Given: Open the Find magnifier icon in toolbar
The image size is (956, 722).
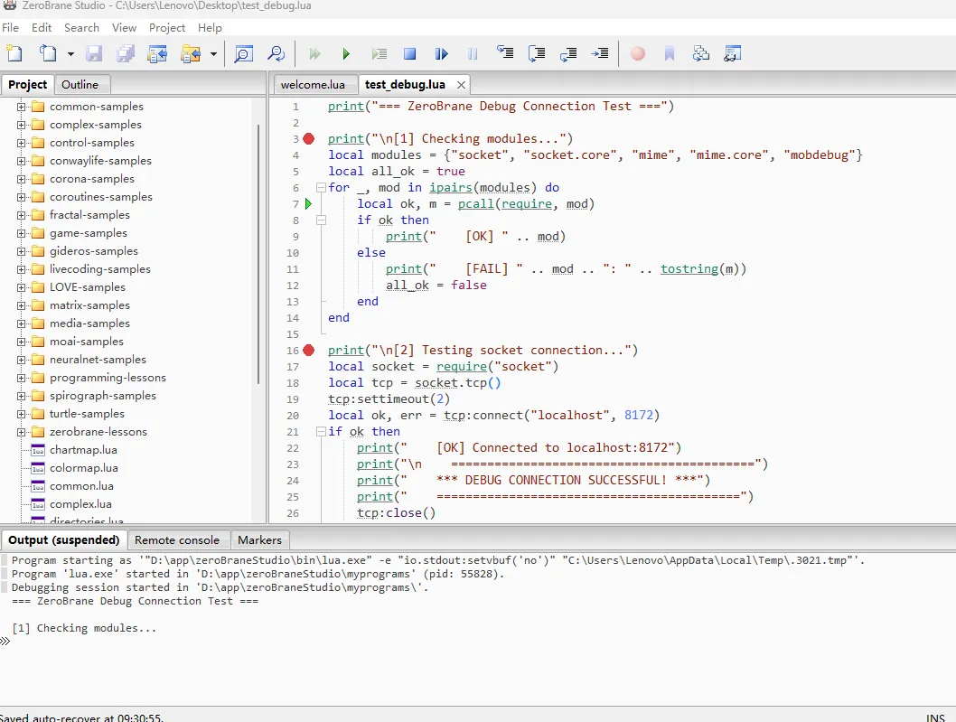Looking at the screenshot, I should [243, 54].
